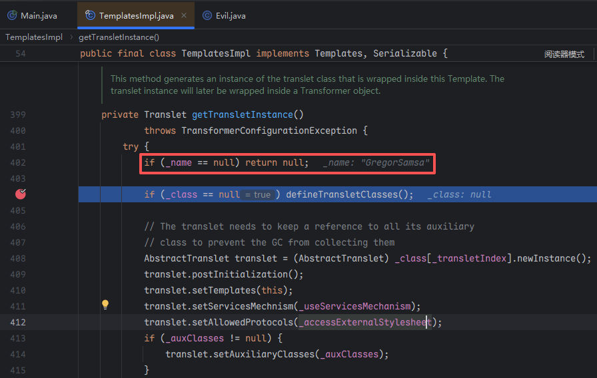The height and width of the screenshot is (378, 597).
Task: Click the rendered Javadoc comment block
Action: pos(306,85)
